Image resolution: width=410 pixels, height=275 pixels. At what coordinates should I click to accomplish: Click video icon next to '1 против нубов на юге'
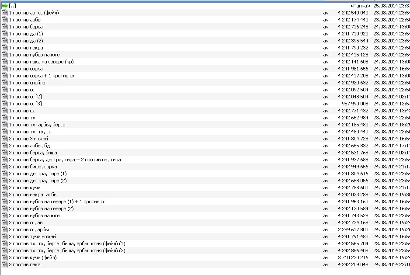pos(5,55)
